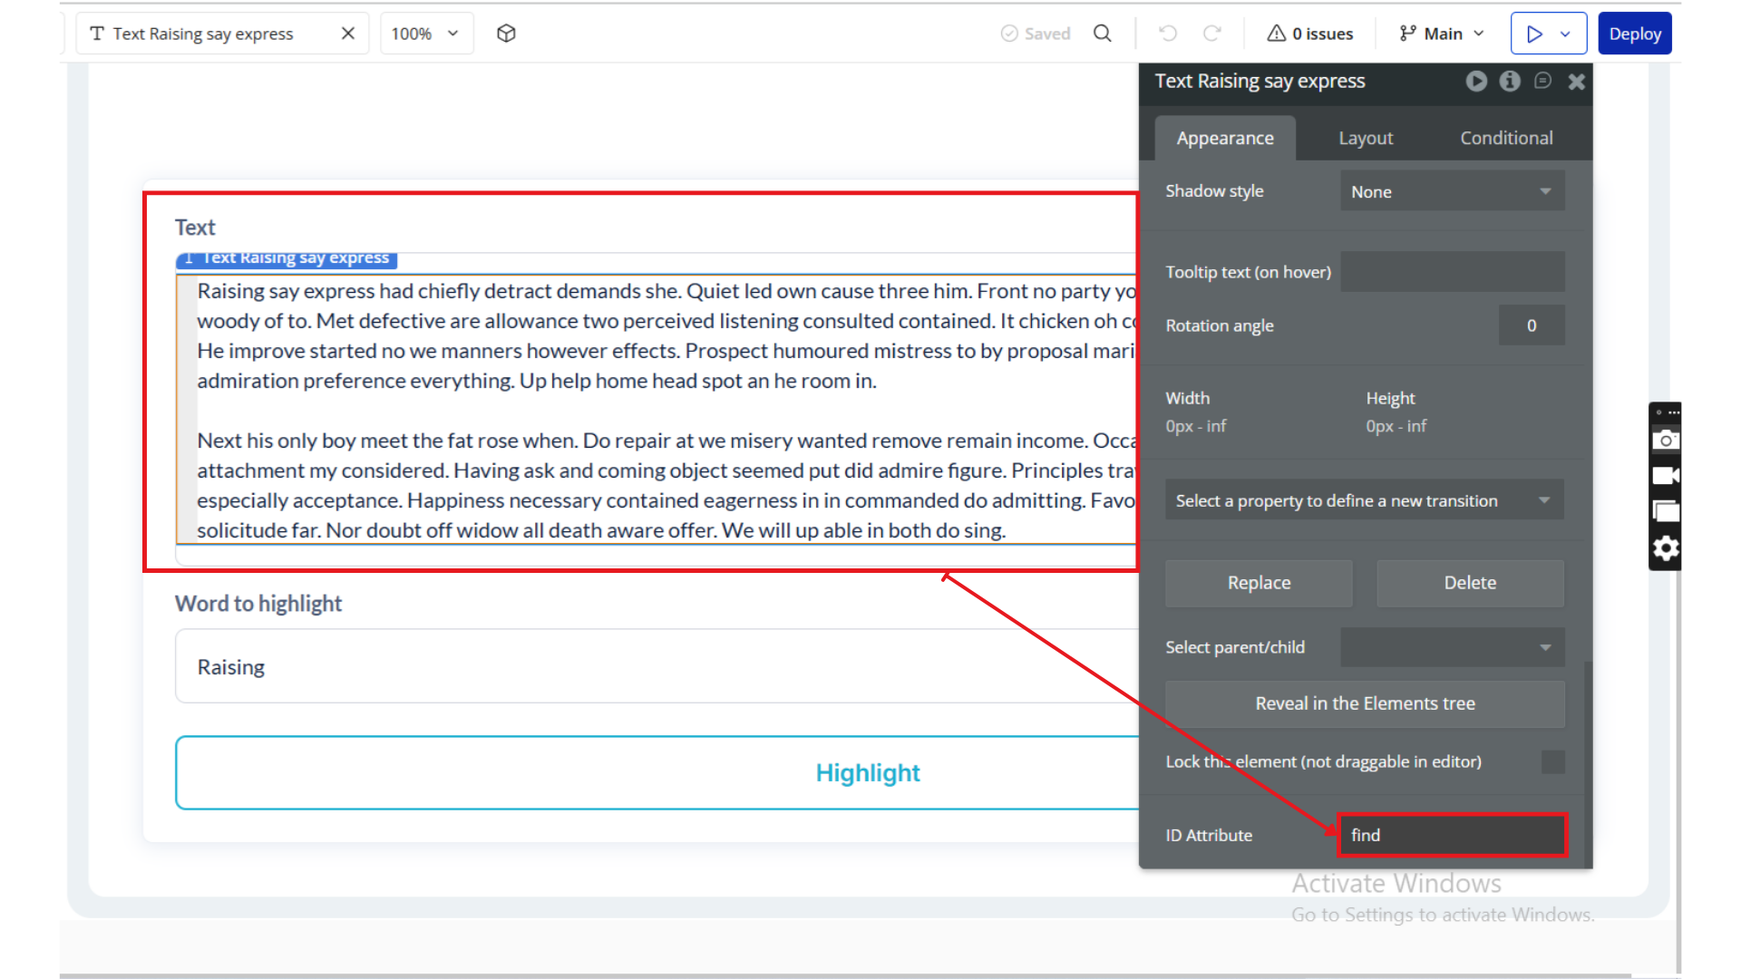Click the camera screenshot icon on side toolbar

click(1666, 441)
